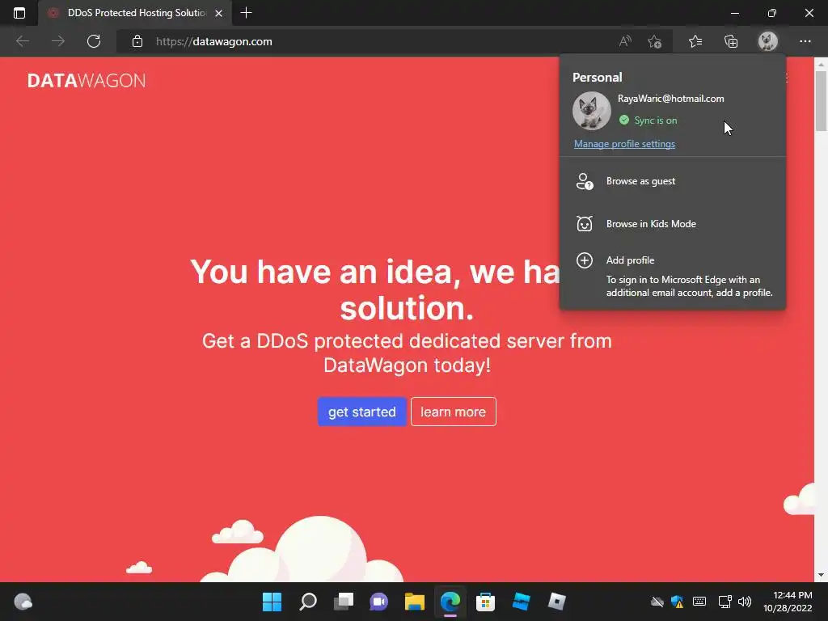Open the weather widget on the taskbar
The height and width of the screenshot is (621, 828).
coord(23,602)
